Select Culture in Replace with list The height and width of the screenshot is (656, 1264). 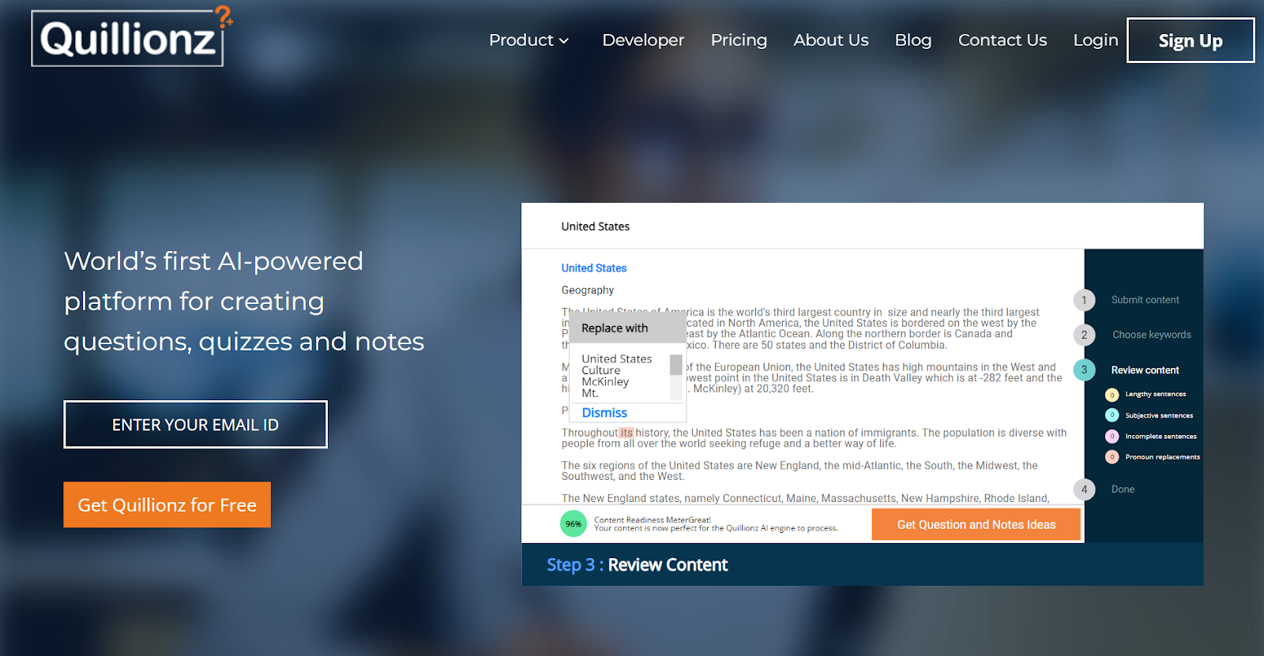pos(601,370)
